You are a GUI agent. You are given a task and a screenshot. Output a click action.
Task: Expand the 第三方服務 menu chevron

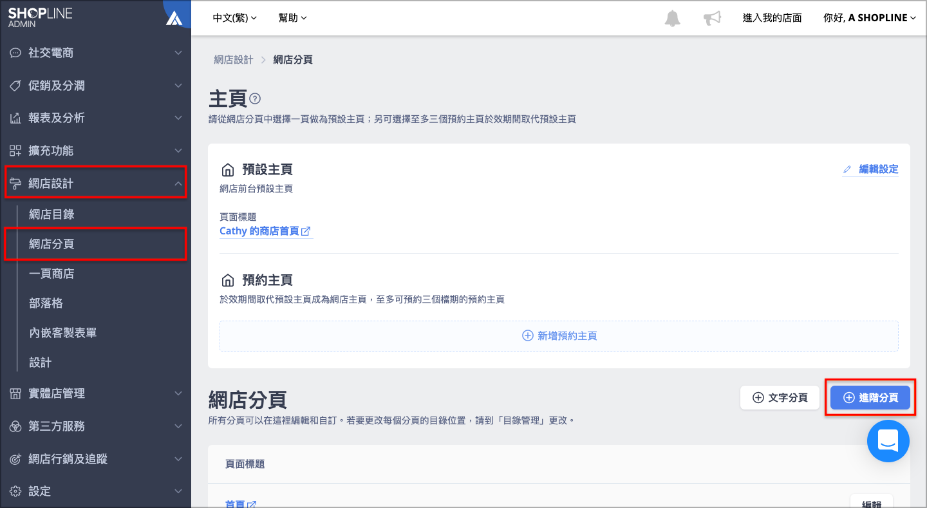pos(178,426)
